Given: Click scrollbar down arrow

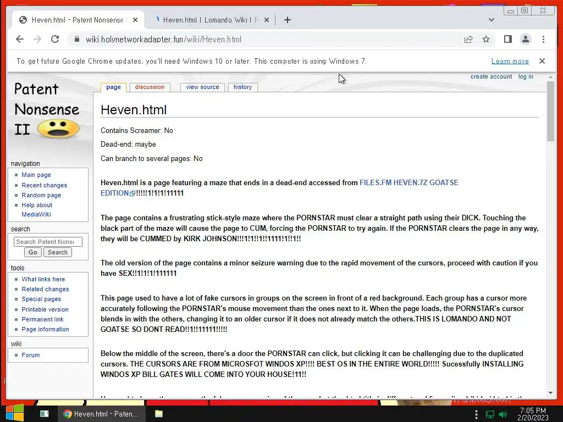Looking at the screenshot, I should coord(550,393).
